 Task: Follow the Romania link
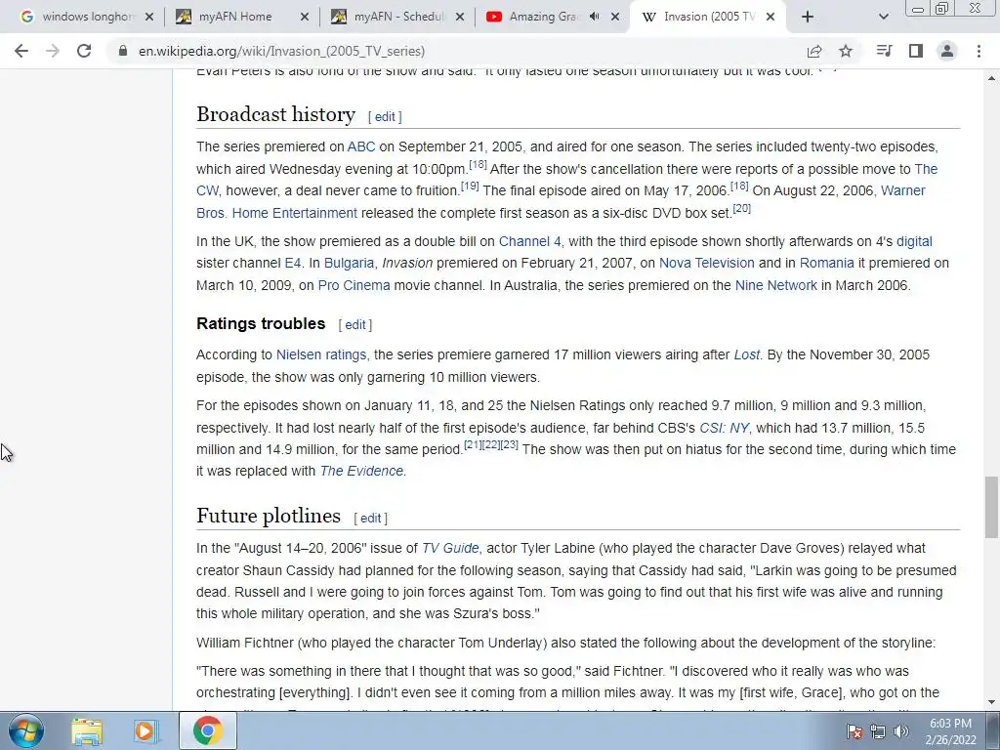tap(826, 264)
